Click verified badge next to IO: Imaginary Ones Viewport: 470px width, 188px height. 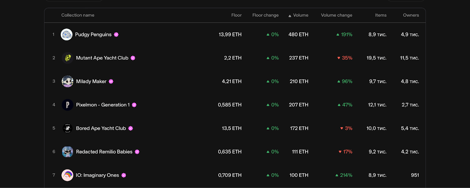click(124, 175)
